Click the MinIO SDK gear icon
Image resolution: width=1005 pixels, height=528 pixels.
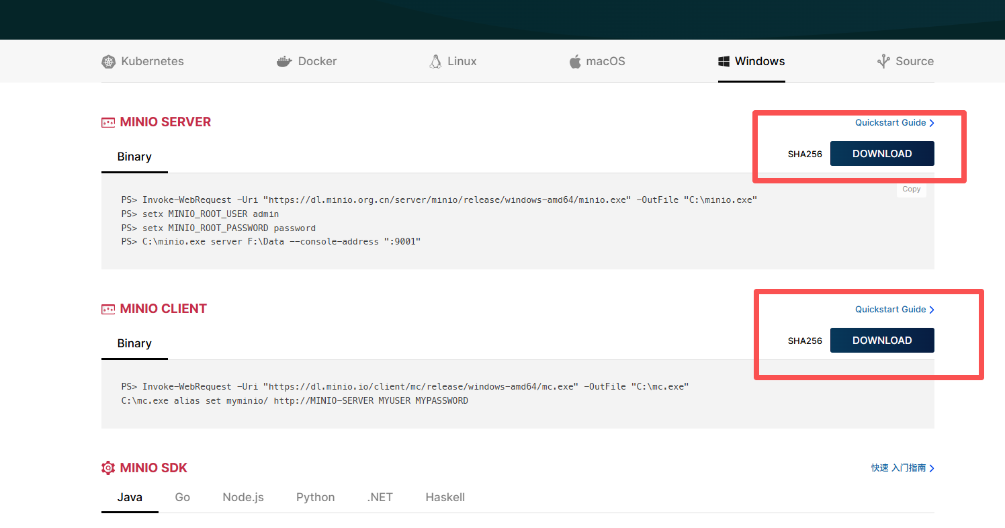tap(108, 468)
